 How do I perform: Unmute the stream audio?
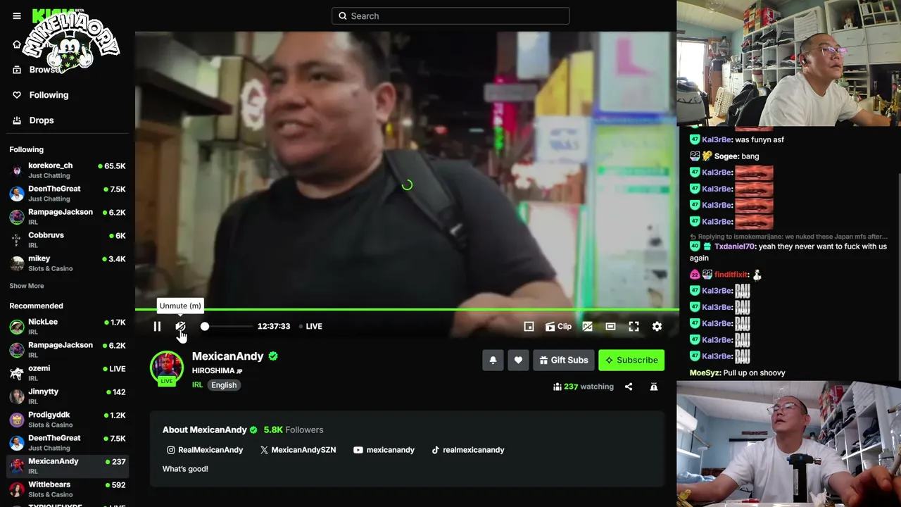coord(180,326)
